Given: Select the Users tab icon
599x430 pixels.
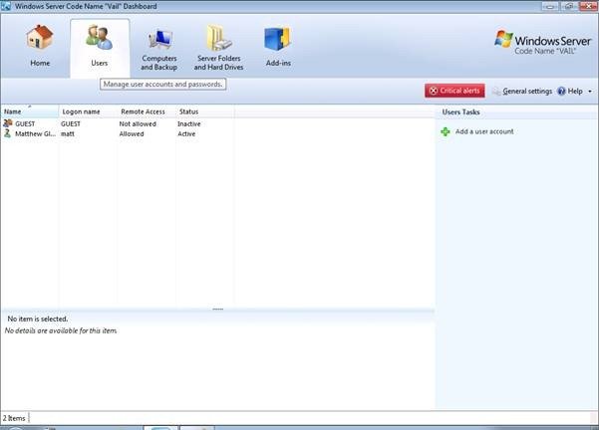Looking at the screenshot, I should pyautogui.click(x=99, y=37).
